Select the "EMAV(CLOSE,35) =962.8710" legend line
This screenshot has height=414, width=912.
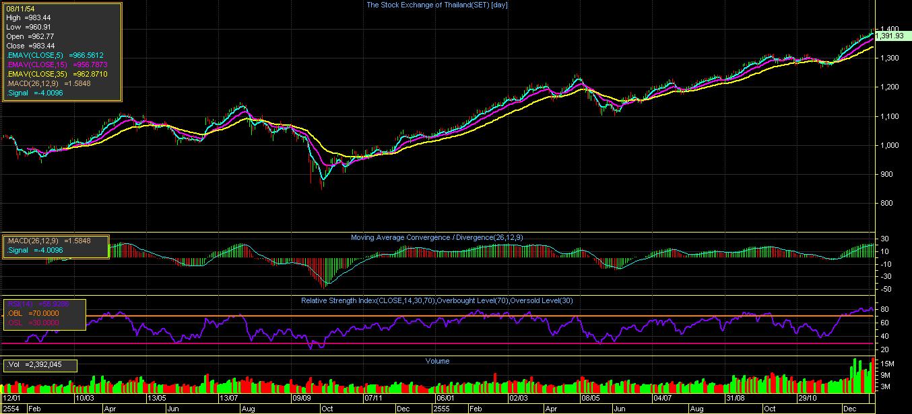(57, 74)
